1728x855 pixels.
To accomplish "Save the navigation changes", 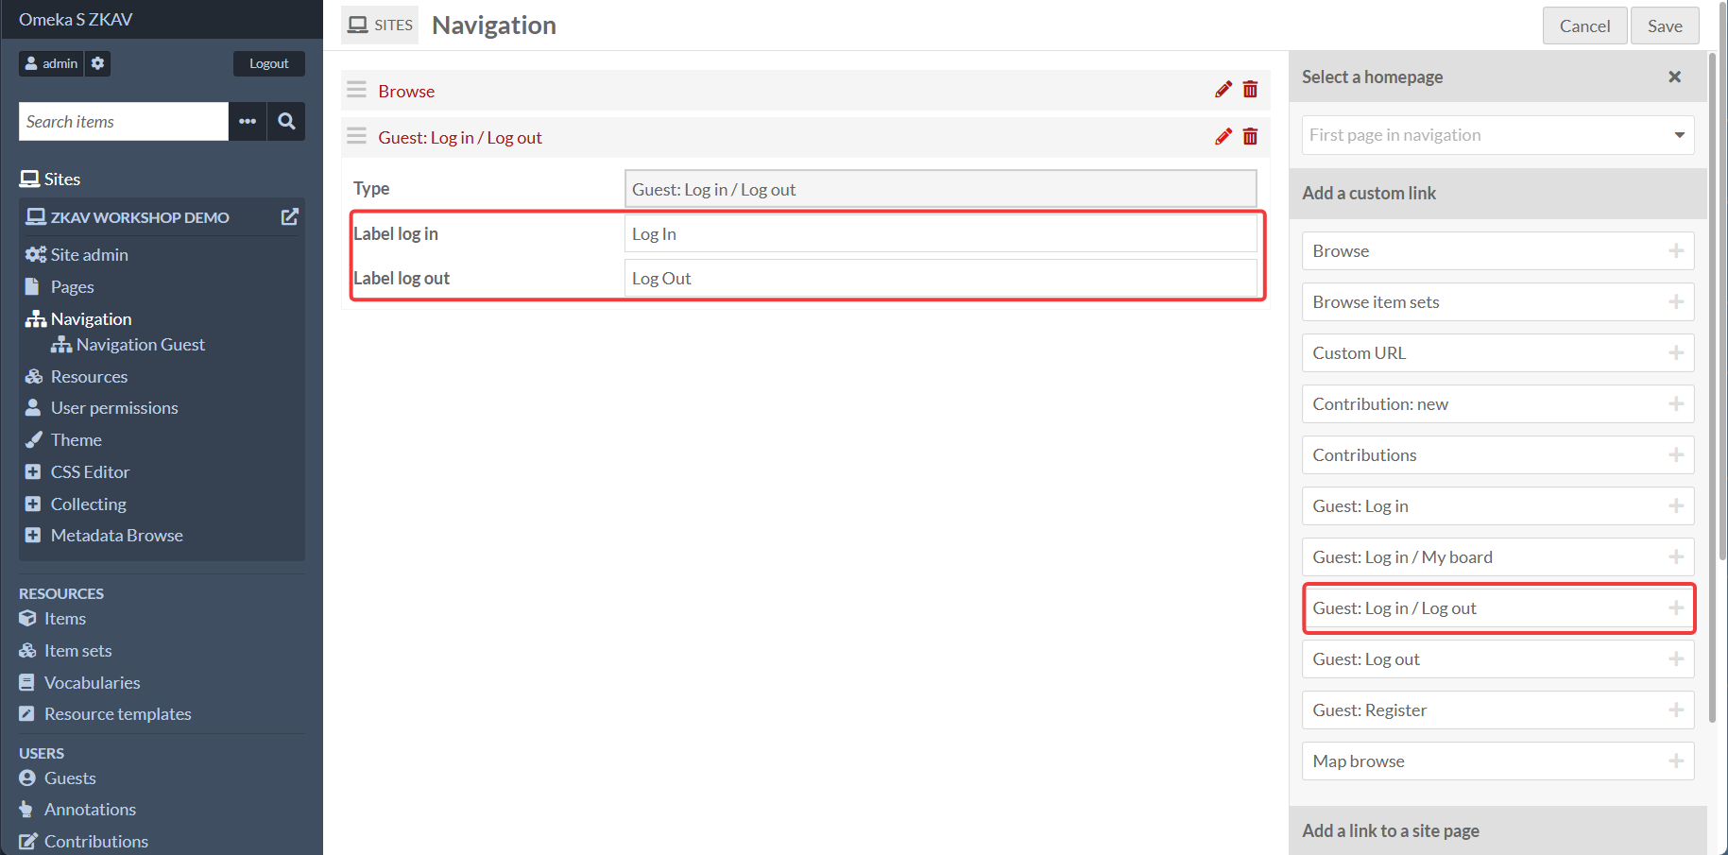I will [x=1664, y=26].
